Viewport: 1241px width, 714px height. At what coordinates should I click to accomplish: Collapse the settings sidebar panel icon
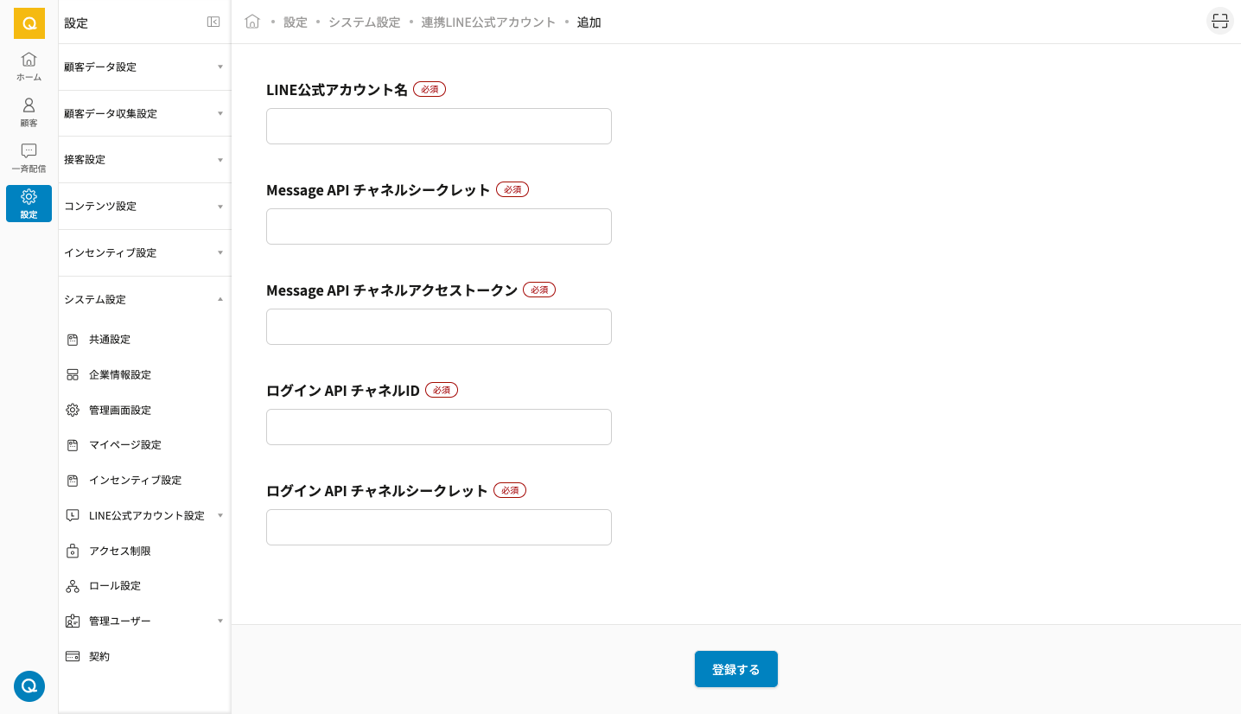[213, 22]
